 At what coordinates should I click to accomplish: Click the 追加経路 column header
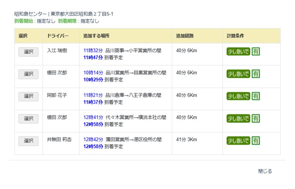[x=185, y=36]
